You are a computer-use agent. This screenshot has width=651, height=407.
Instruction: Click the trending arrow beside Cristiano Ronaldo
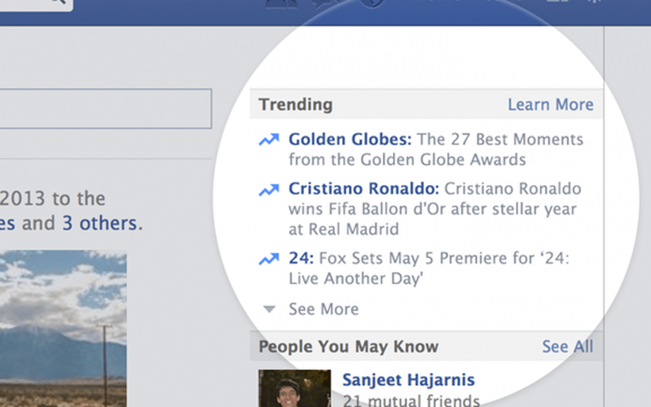268,189
